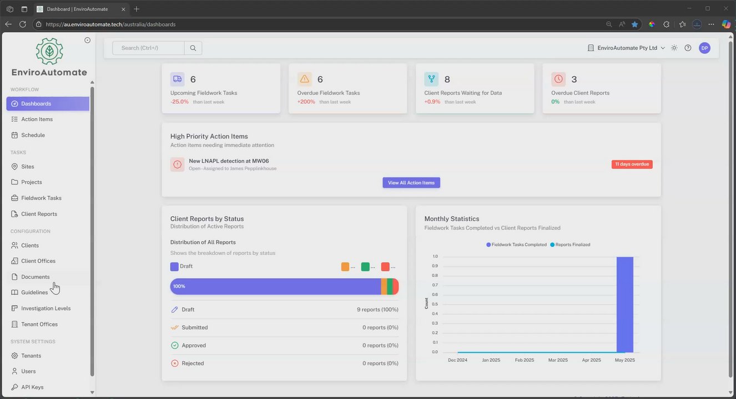The height and width of the screenshot is (399, 736).
Task: Open the help question mark icon
Action: [x=688, y=48]
